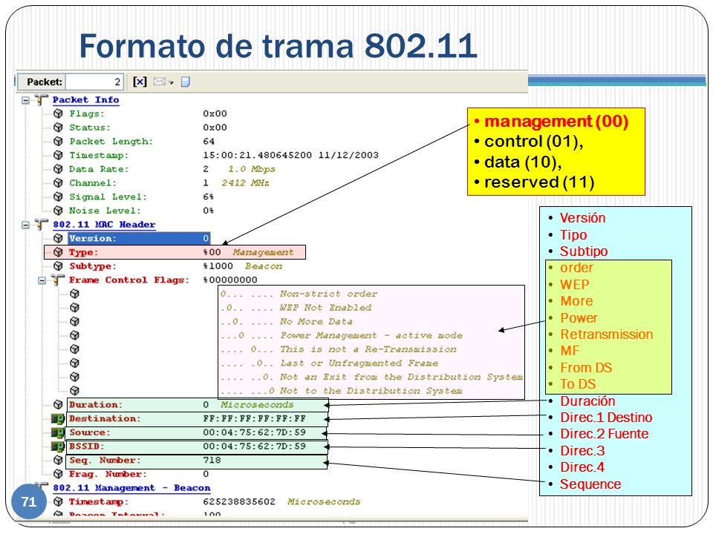Click the Signal Level value 6%
The width and height of the screenshot is (713, 534).
pyautogui.click(x=208, y=197)
